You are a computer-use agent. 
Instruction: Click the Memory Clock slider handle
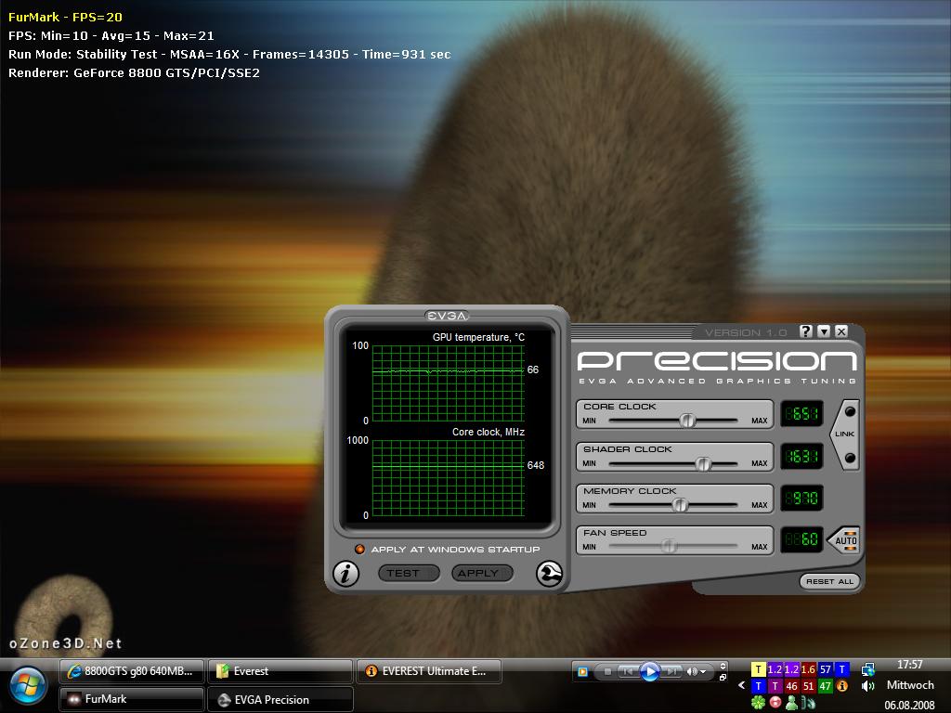[x=680, y=504]
